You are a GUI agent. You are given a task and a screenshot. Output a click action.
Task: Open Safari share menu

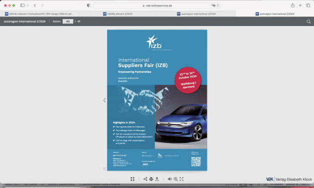(292, 5)
